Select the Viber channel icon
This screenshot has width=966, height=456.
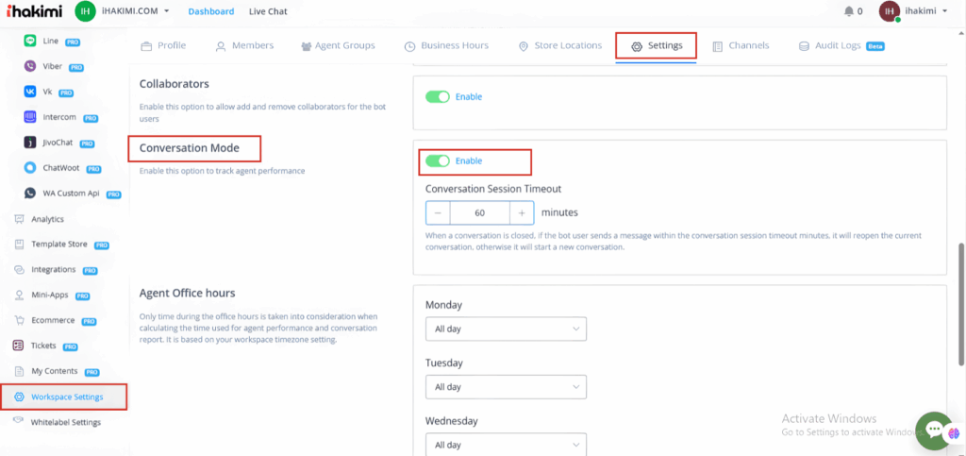[31, 67]
